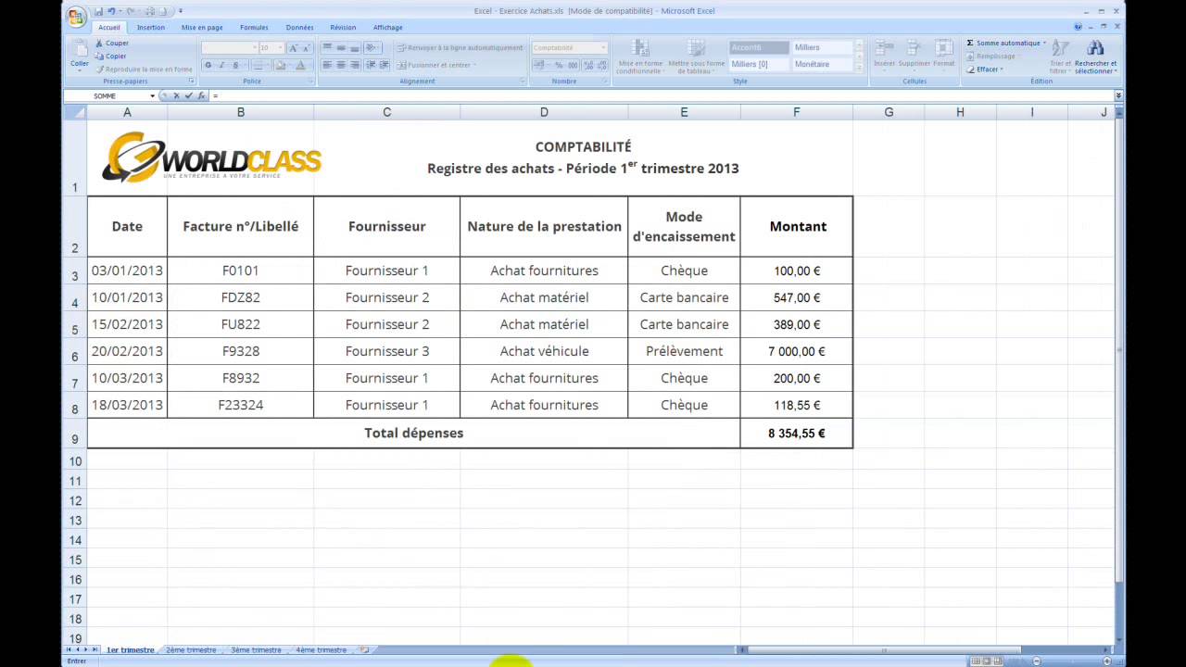
Task: Copy selection with Copier
Action: pos(110,56)
